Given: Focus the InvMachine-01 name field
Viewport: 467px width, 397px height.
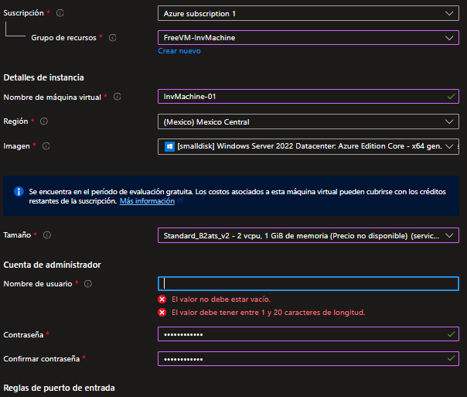Looking at the screenshot, I should [308, 97].
